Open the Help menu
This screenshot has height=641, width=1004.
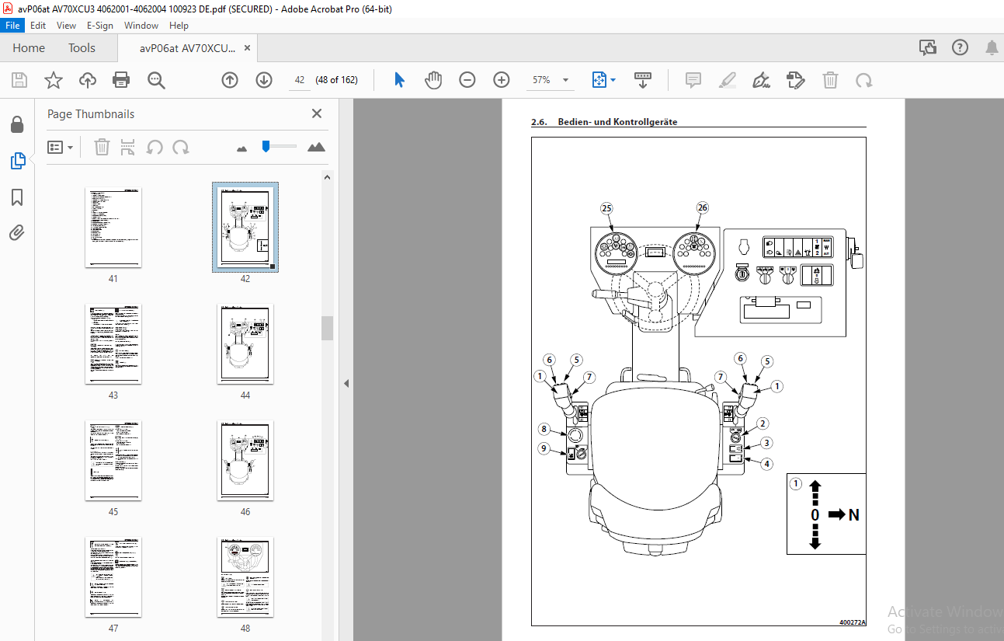tap(179, 26)
